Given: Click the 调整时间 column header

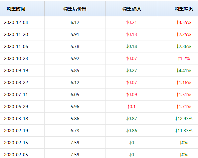Looking at the screenshot, I should 16,9.
